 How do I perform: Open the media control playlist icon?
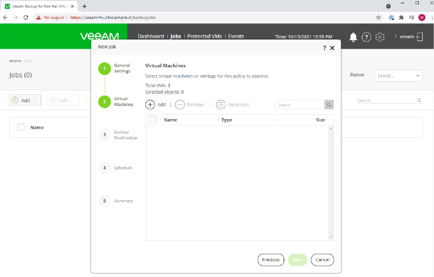click(x=412, y=18)
